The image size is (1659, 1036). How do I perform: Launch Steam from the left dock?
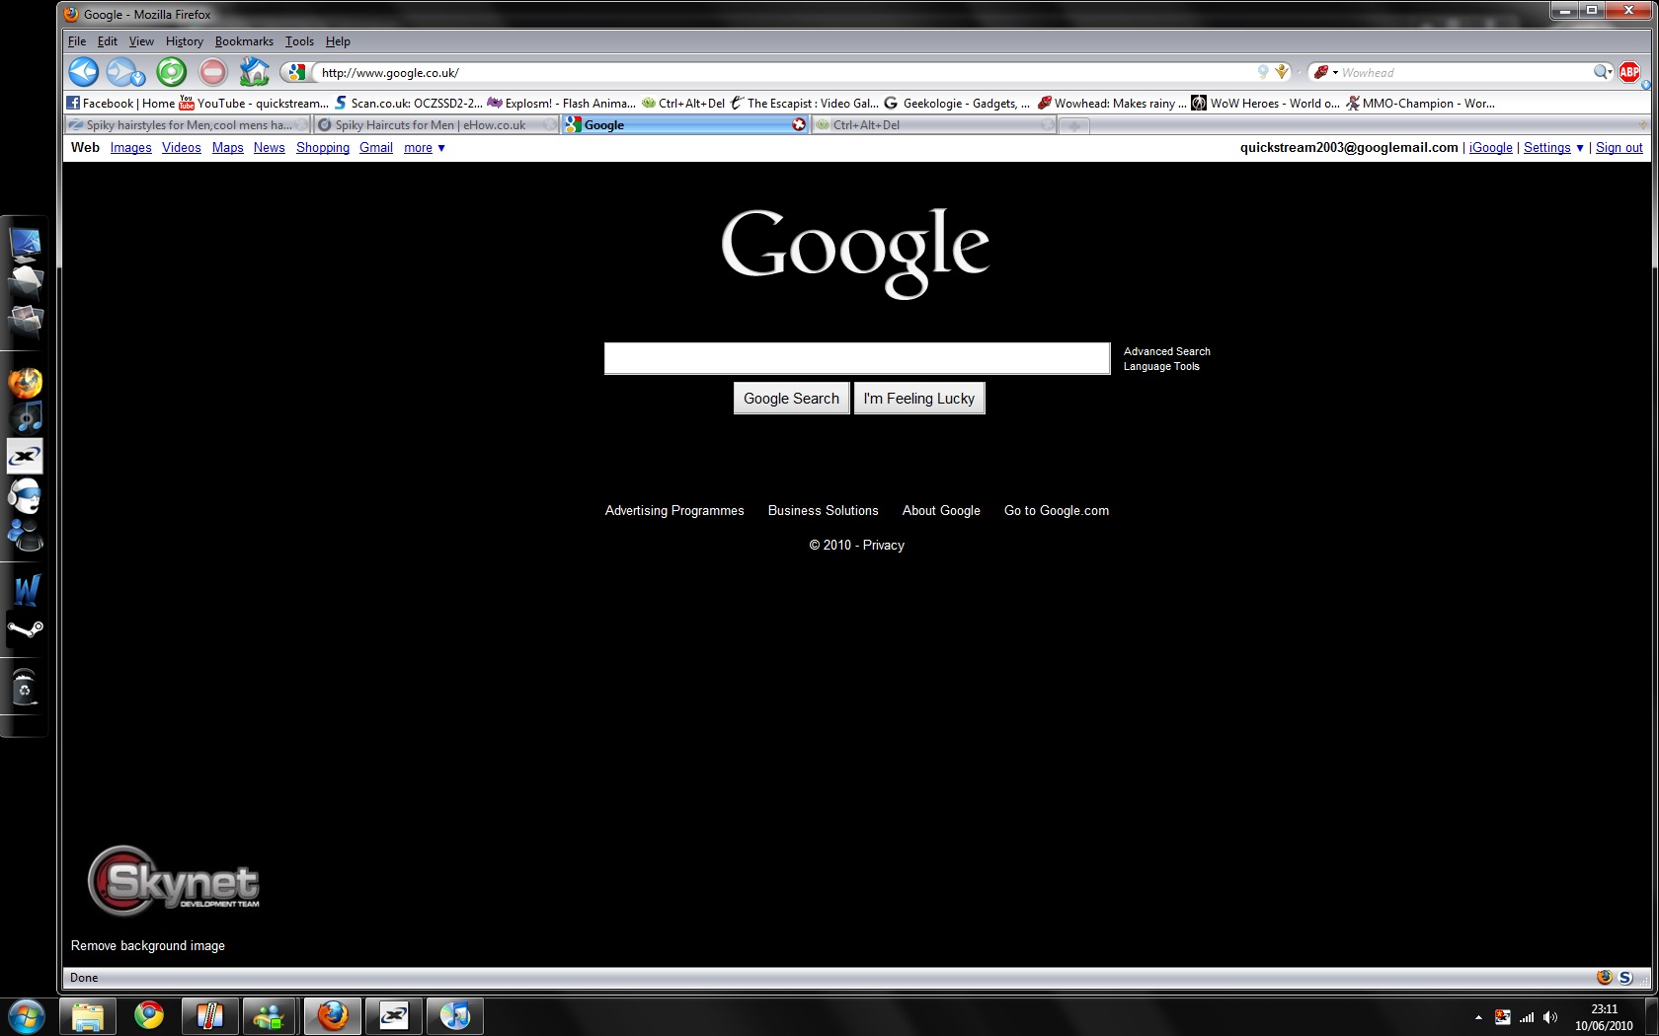(x=25, y=629)
